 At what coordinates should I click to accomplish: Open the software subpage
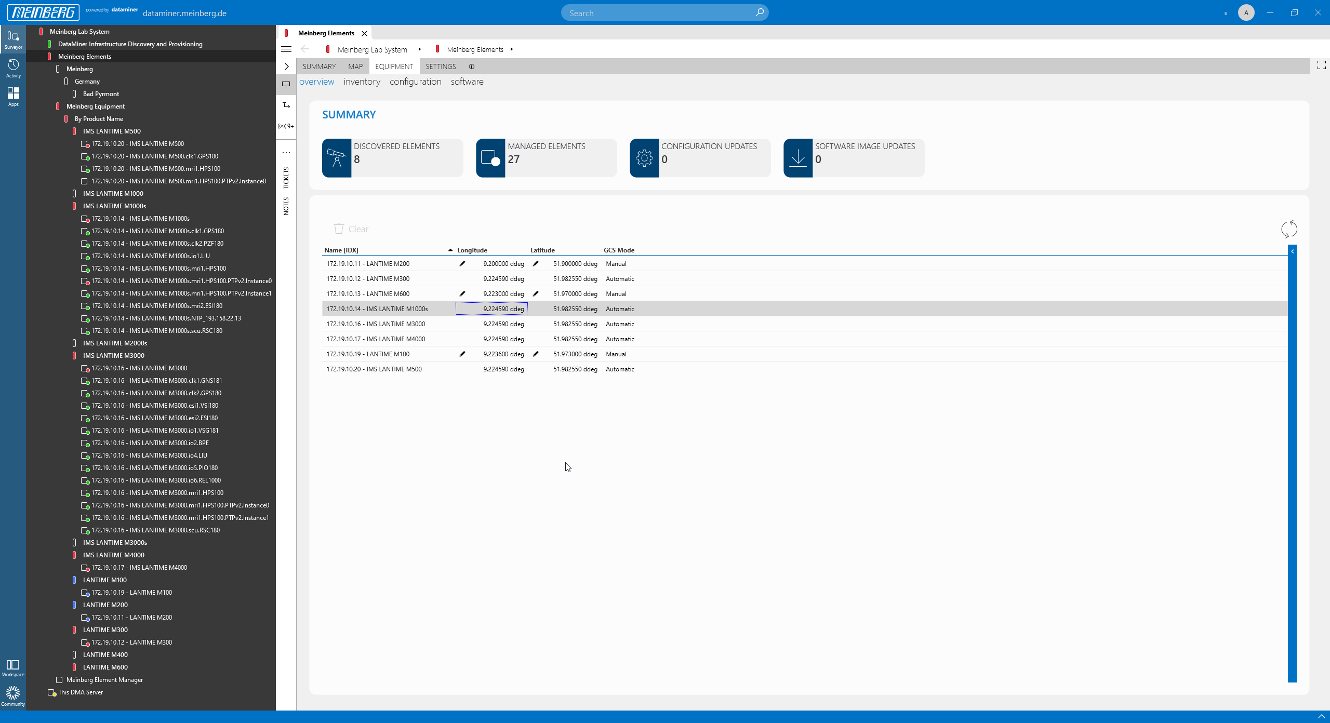(x=467, y=82)
